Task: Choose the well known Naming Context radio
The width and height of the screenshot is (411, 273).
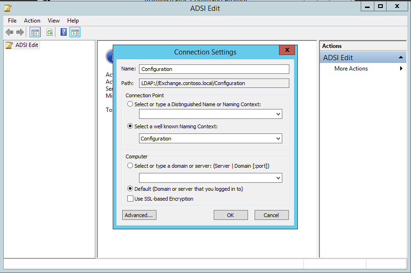Action: (130, 126)
